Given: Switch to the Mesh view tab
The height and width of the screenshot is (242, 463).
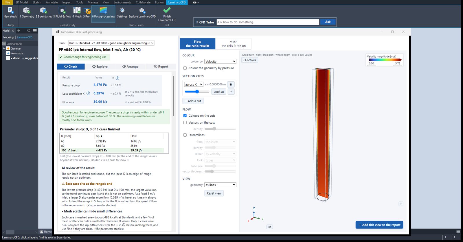Looking at the screenshot, I should pyautogui.click(x=234, y=44).
